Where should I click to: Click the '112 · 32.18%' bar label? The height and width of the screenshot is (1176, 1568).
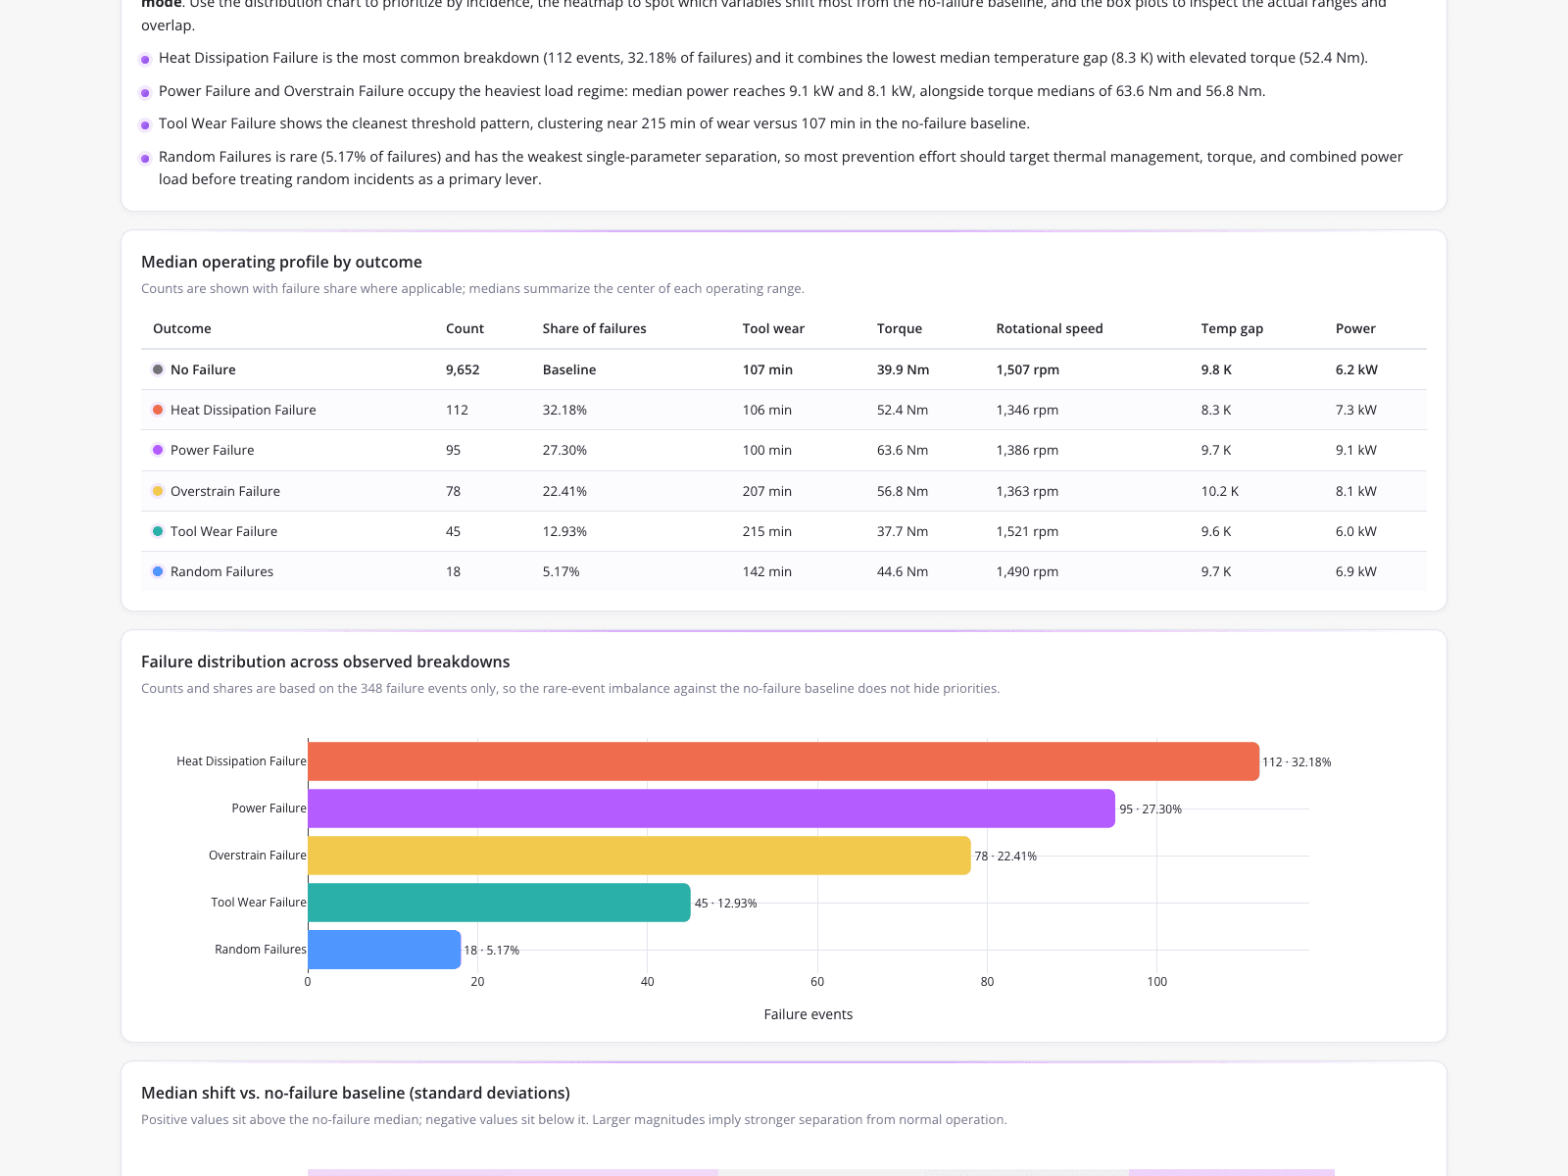click(x=1297, y=762)
